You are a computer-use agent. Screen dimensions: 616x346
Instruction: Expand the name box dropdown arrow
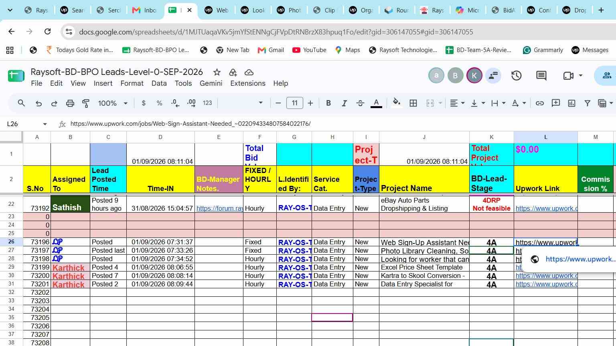[45, 124]
